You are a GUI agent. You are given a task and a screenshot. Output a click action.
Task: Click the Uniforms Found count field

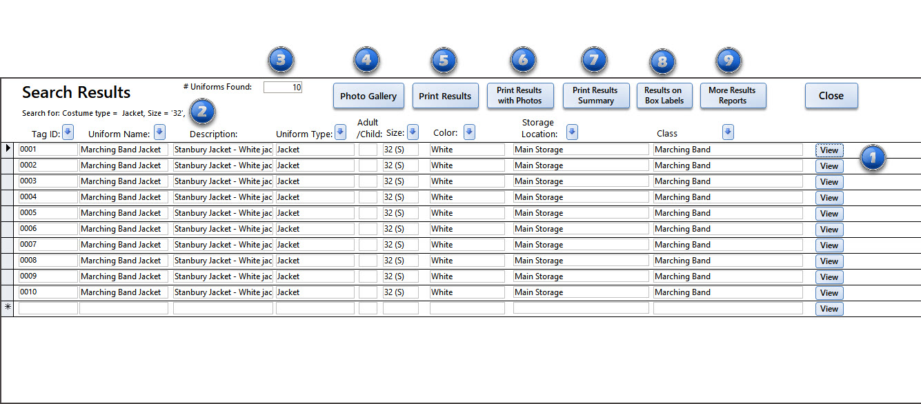(x=283, y=88)
